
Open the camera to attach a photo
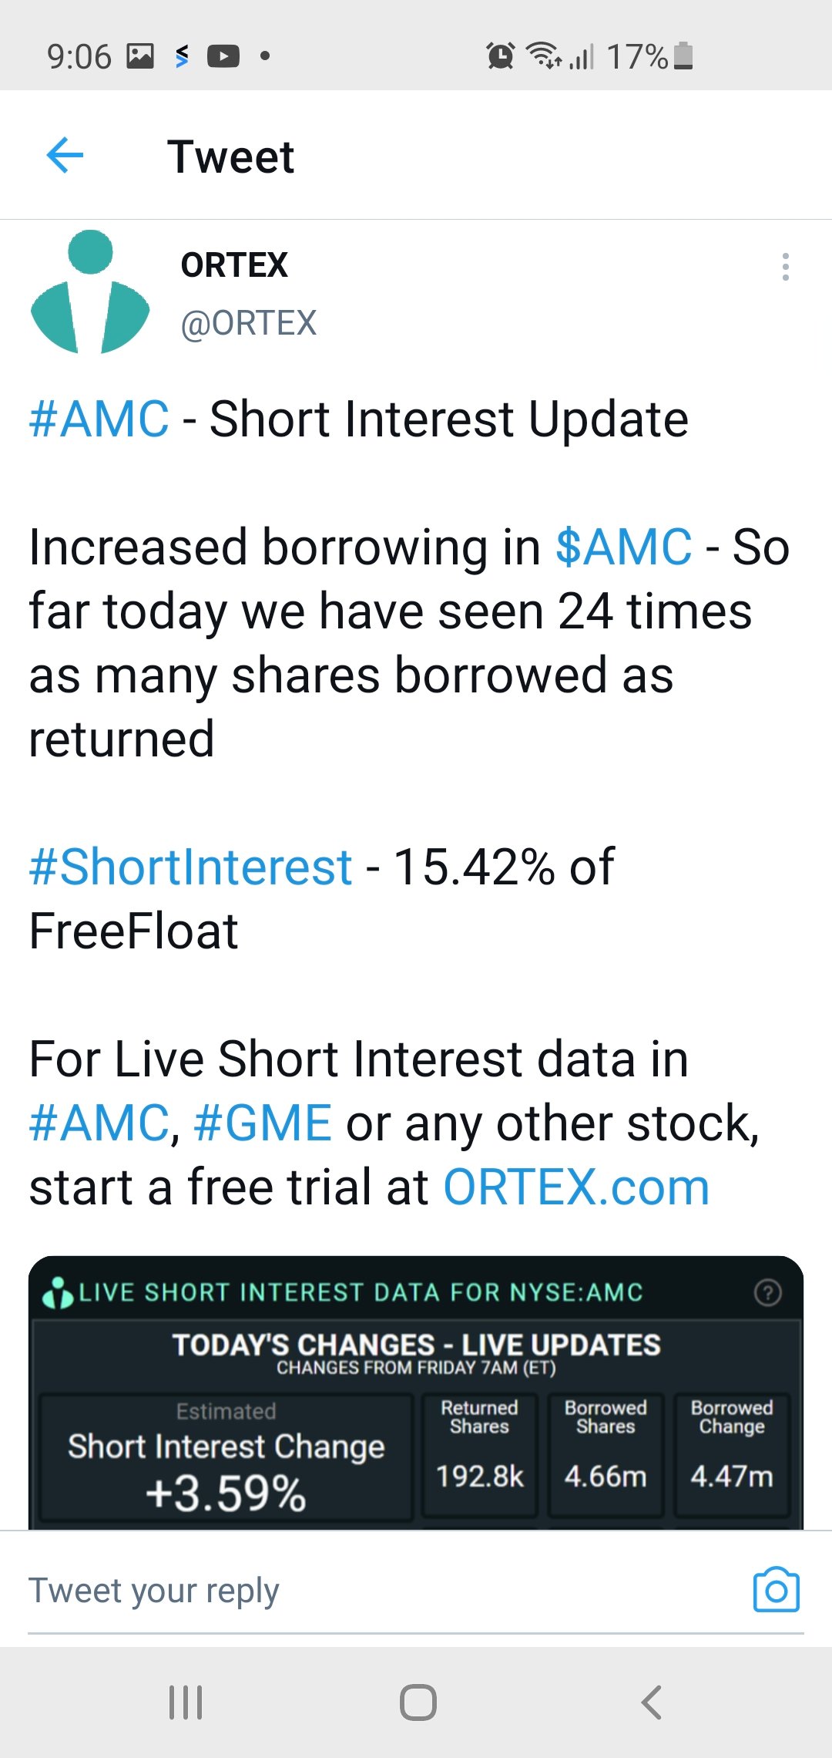click(777, 1589)
